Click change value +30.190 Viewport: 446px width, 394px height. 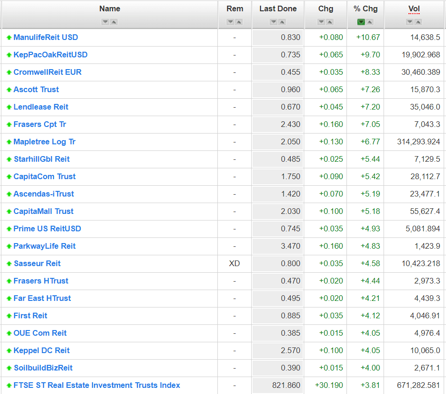[329, 385]
